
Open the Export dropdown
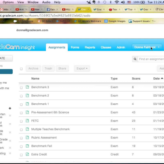click(x=82, y=69)
